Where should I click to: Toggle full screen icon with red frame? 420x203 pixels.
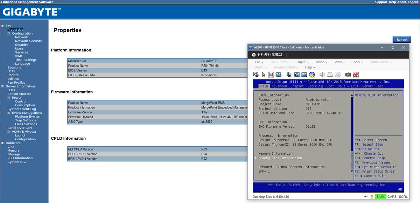271,75
